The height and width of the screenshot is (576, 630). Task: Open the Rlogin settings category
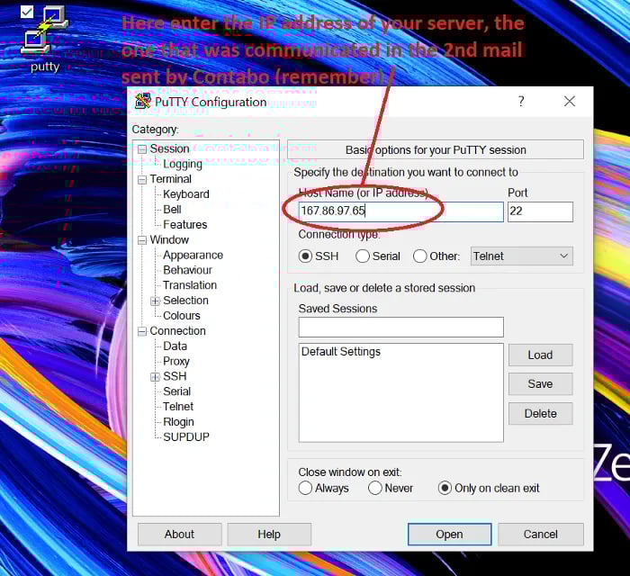[178, 422]
